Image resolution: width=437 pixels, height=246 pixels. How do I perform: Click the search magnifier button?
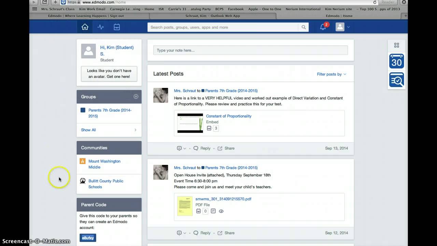304,27
